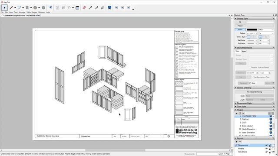
Task: Lock the Models layer
Action: [x=270, y=149]
